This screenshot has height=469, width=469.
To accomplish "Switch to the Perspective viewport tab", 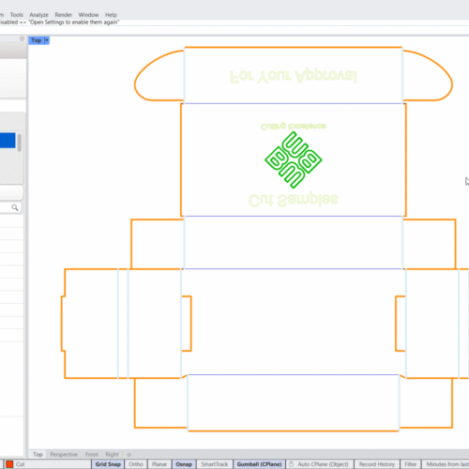I will tap(64, 454).
